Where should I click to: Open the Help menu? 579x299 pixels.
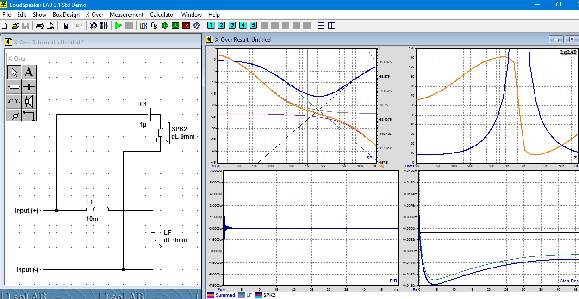pyautogui.click(x=214, y=15)
